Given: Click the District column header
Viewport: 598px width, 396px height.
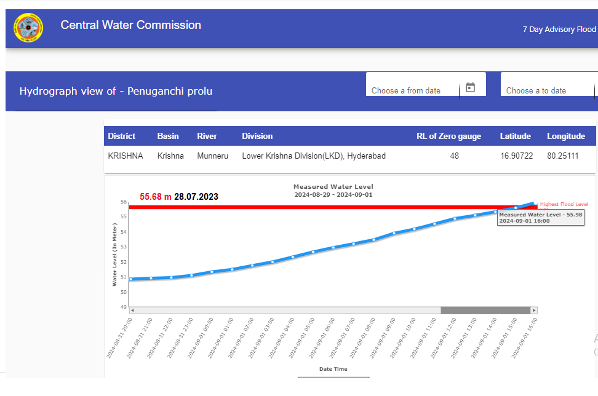Looking at the screenshot, I should 122,136.
